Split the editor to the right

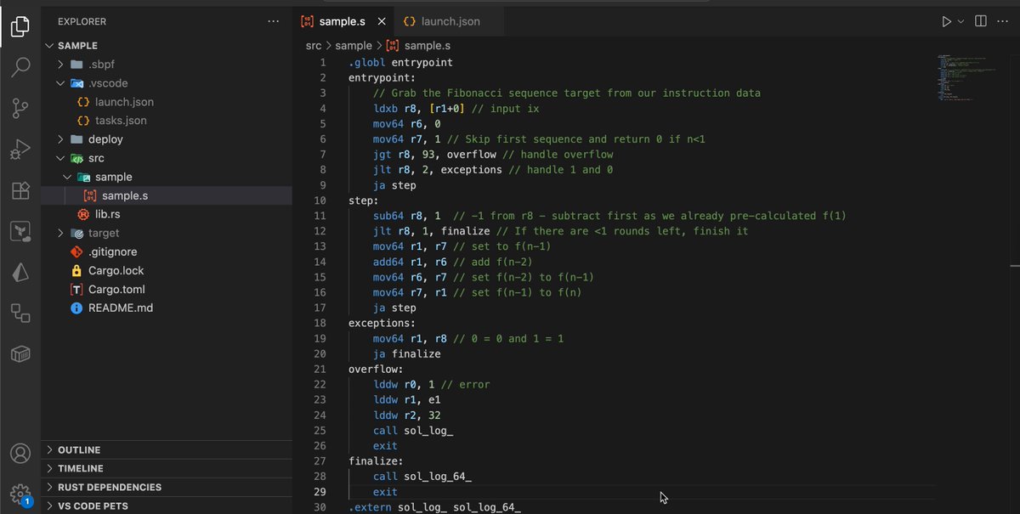980,21
